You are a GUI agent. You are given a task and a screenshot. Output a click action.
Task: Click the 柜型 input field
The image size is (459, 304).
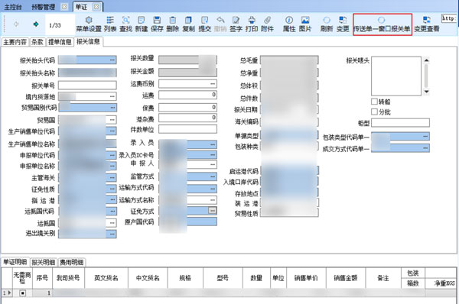pyautogui.click(x=400, y=122)
